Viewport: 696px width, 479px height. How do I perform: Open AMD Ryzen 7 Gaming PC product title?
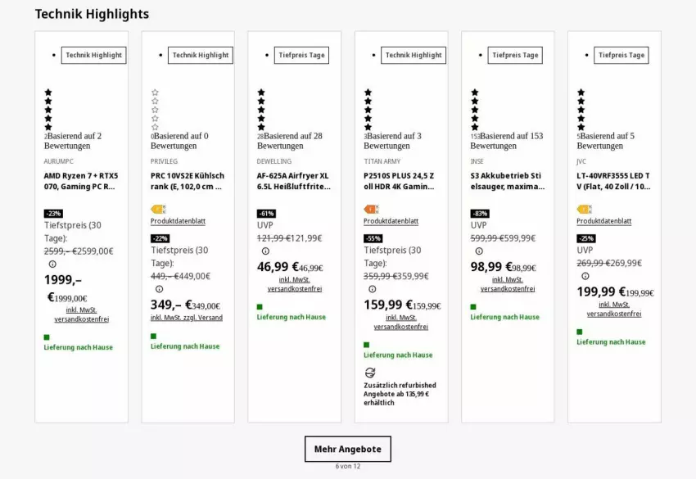coord(80,181)
